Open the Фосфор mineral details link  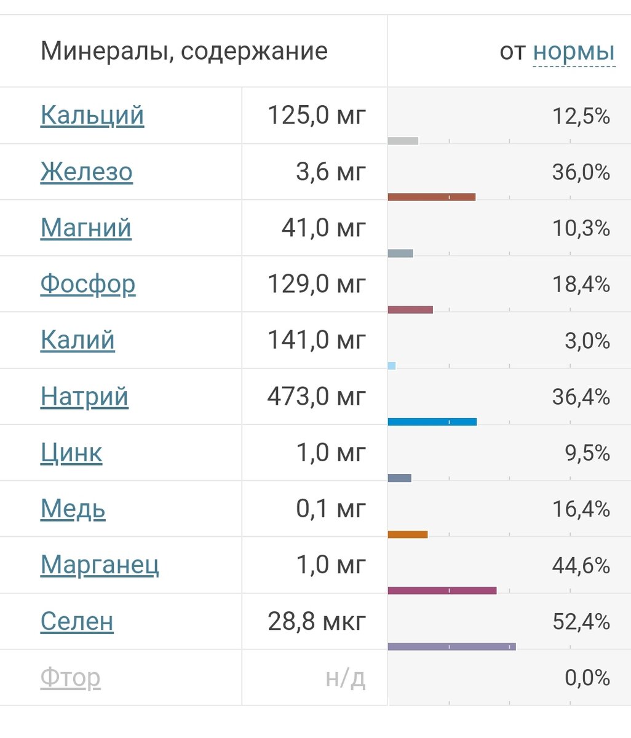click(x=88, y=284)
